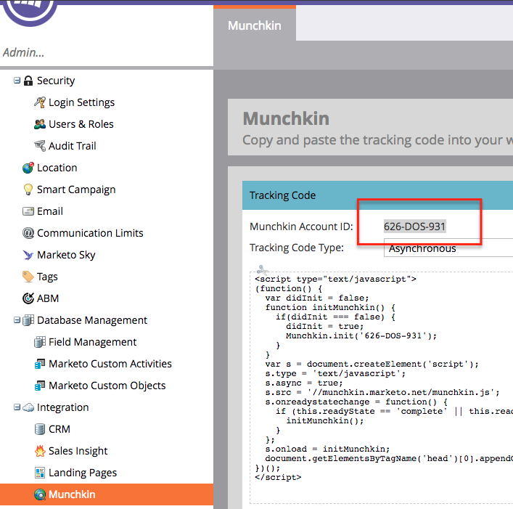This screenshot has width=513, height=509.
Task: Open Login Settings in the tree
Action: pyautogui.click(x=81, y=102)
